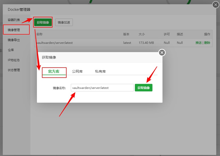Go to 镜像导出 section
The width and height of the screenshot is (220, 156).
pyautogui.click(x=14, y=40)
